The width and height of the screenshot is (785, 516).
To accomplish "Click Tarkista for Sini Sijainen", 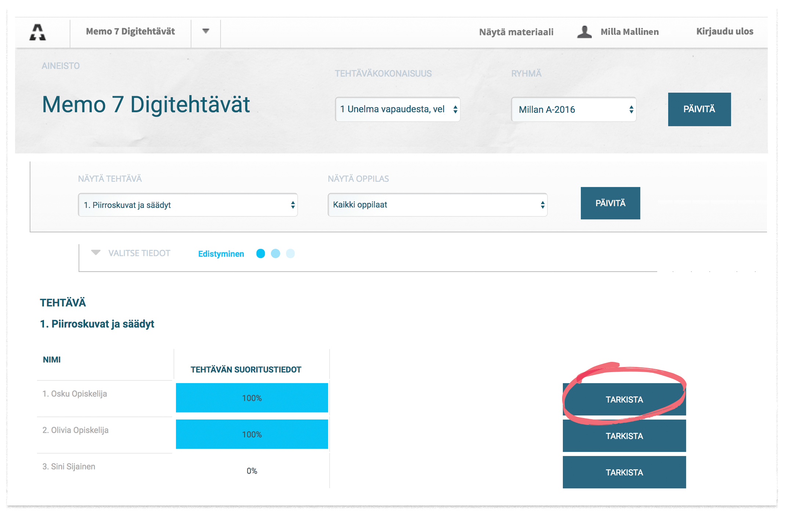I will click(624, 472).
